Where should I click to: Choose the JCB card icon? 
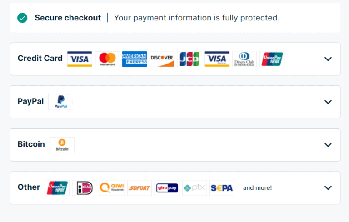(189, 59)
